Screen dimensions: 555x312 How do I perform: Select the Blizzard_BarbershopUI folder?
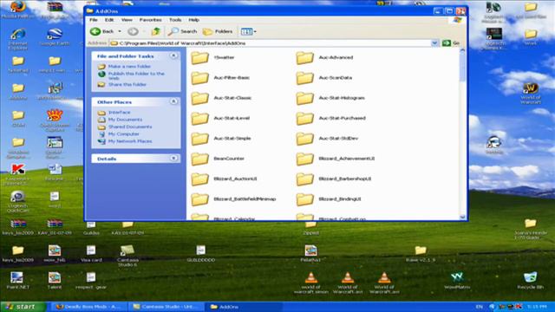tap(334, 179)
